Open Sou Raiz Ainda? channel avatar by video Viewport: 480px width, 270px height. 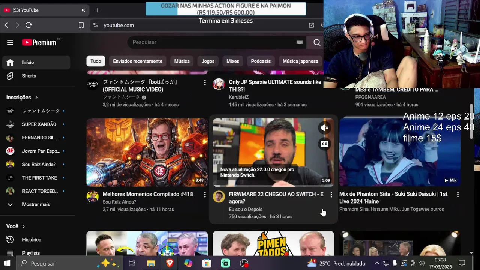click(x=93, y=196)
